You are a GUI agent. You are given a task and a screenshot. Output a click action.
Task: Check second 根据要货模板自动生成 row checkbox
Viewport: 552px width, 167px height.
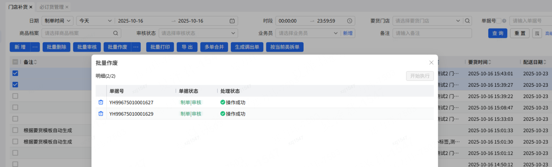(15, 142)
